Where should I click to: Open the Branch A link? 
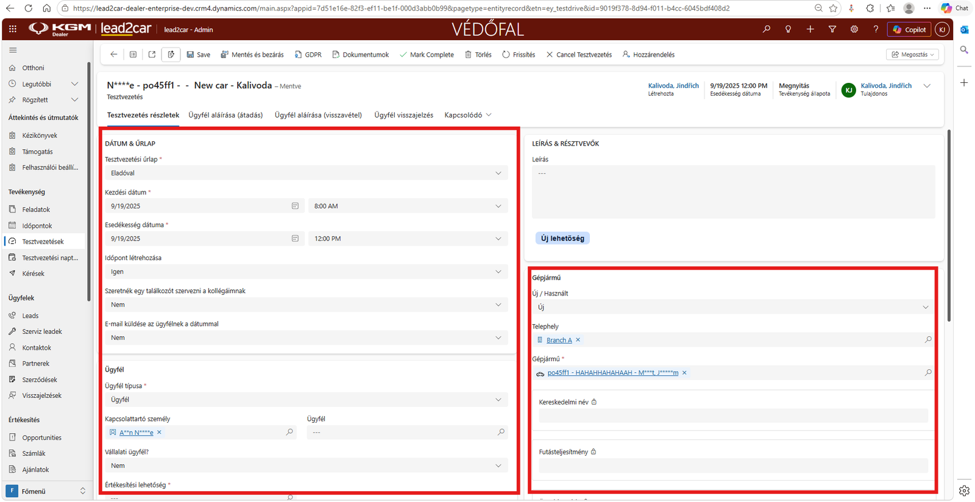[x=559, y=340]
